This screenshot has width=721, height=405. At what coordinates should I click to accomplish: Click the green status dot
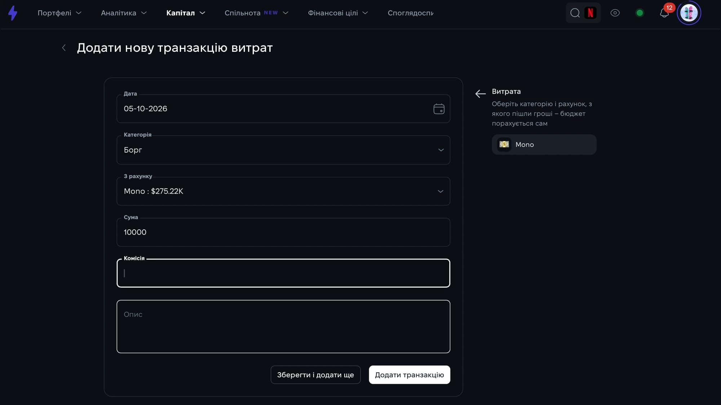pos(640,13)
